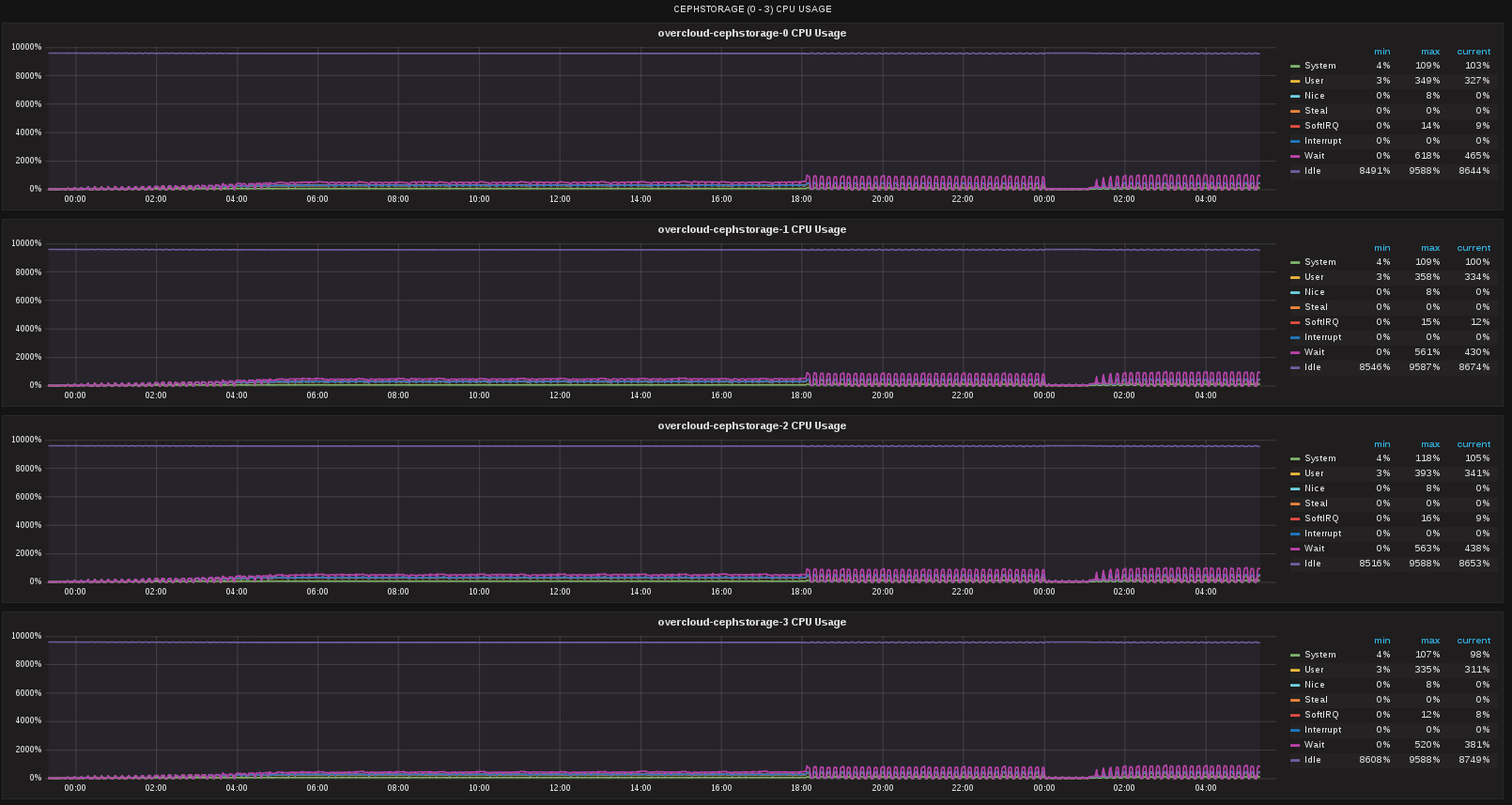Sort the cephstorage-2 legend by min column
Image resolution: width=1512 pixels, height=805 pixels.
(1381, 444)
